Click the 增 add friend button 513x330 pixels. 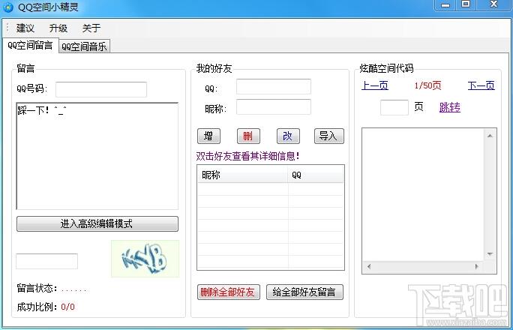pyautogui.click(x=208, y=136)
